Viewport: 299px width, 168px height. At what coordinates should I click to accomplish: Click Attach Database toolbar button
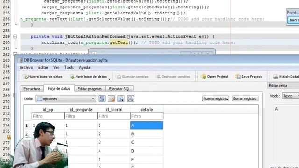(x=285, y=77)
